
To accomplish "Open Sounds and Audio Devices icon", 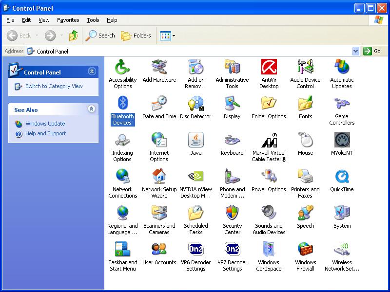I will [269, 213].
